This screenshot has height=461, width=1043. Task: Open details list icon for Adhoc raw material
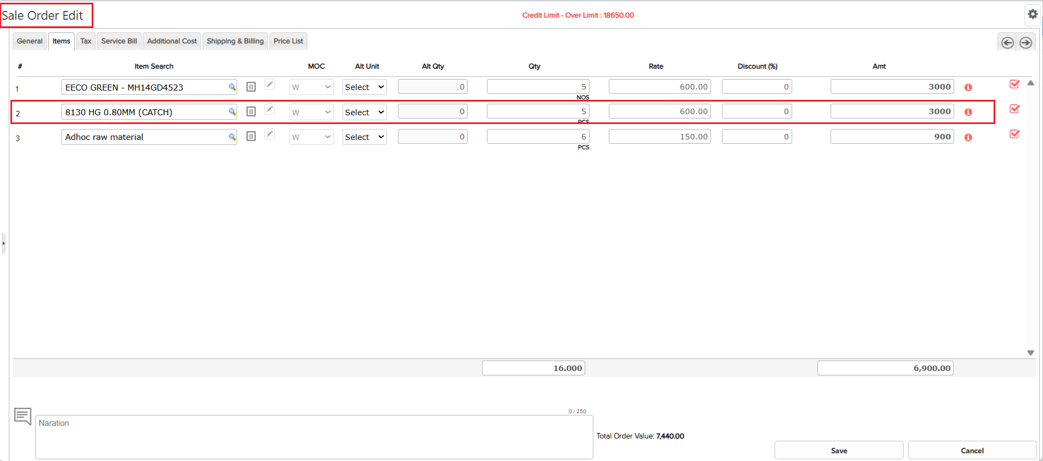(x=251, y=136)
